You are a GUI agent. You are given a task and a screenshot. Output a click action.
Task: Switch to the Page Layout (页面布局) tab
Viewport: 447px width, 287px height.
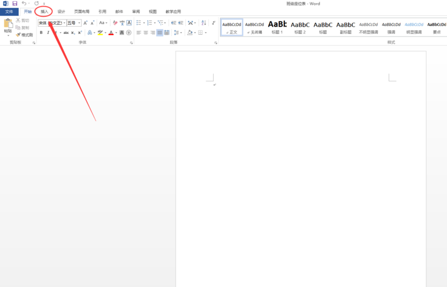[81, 12]
